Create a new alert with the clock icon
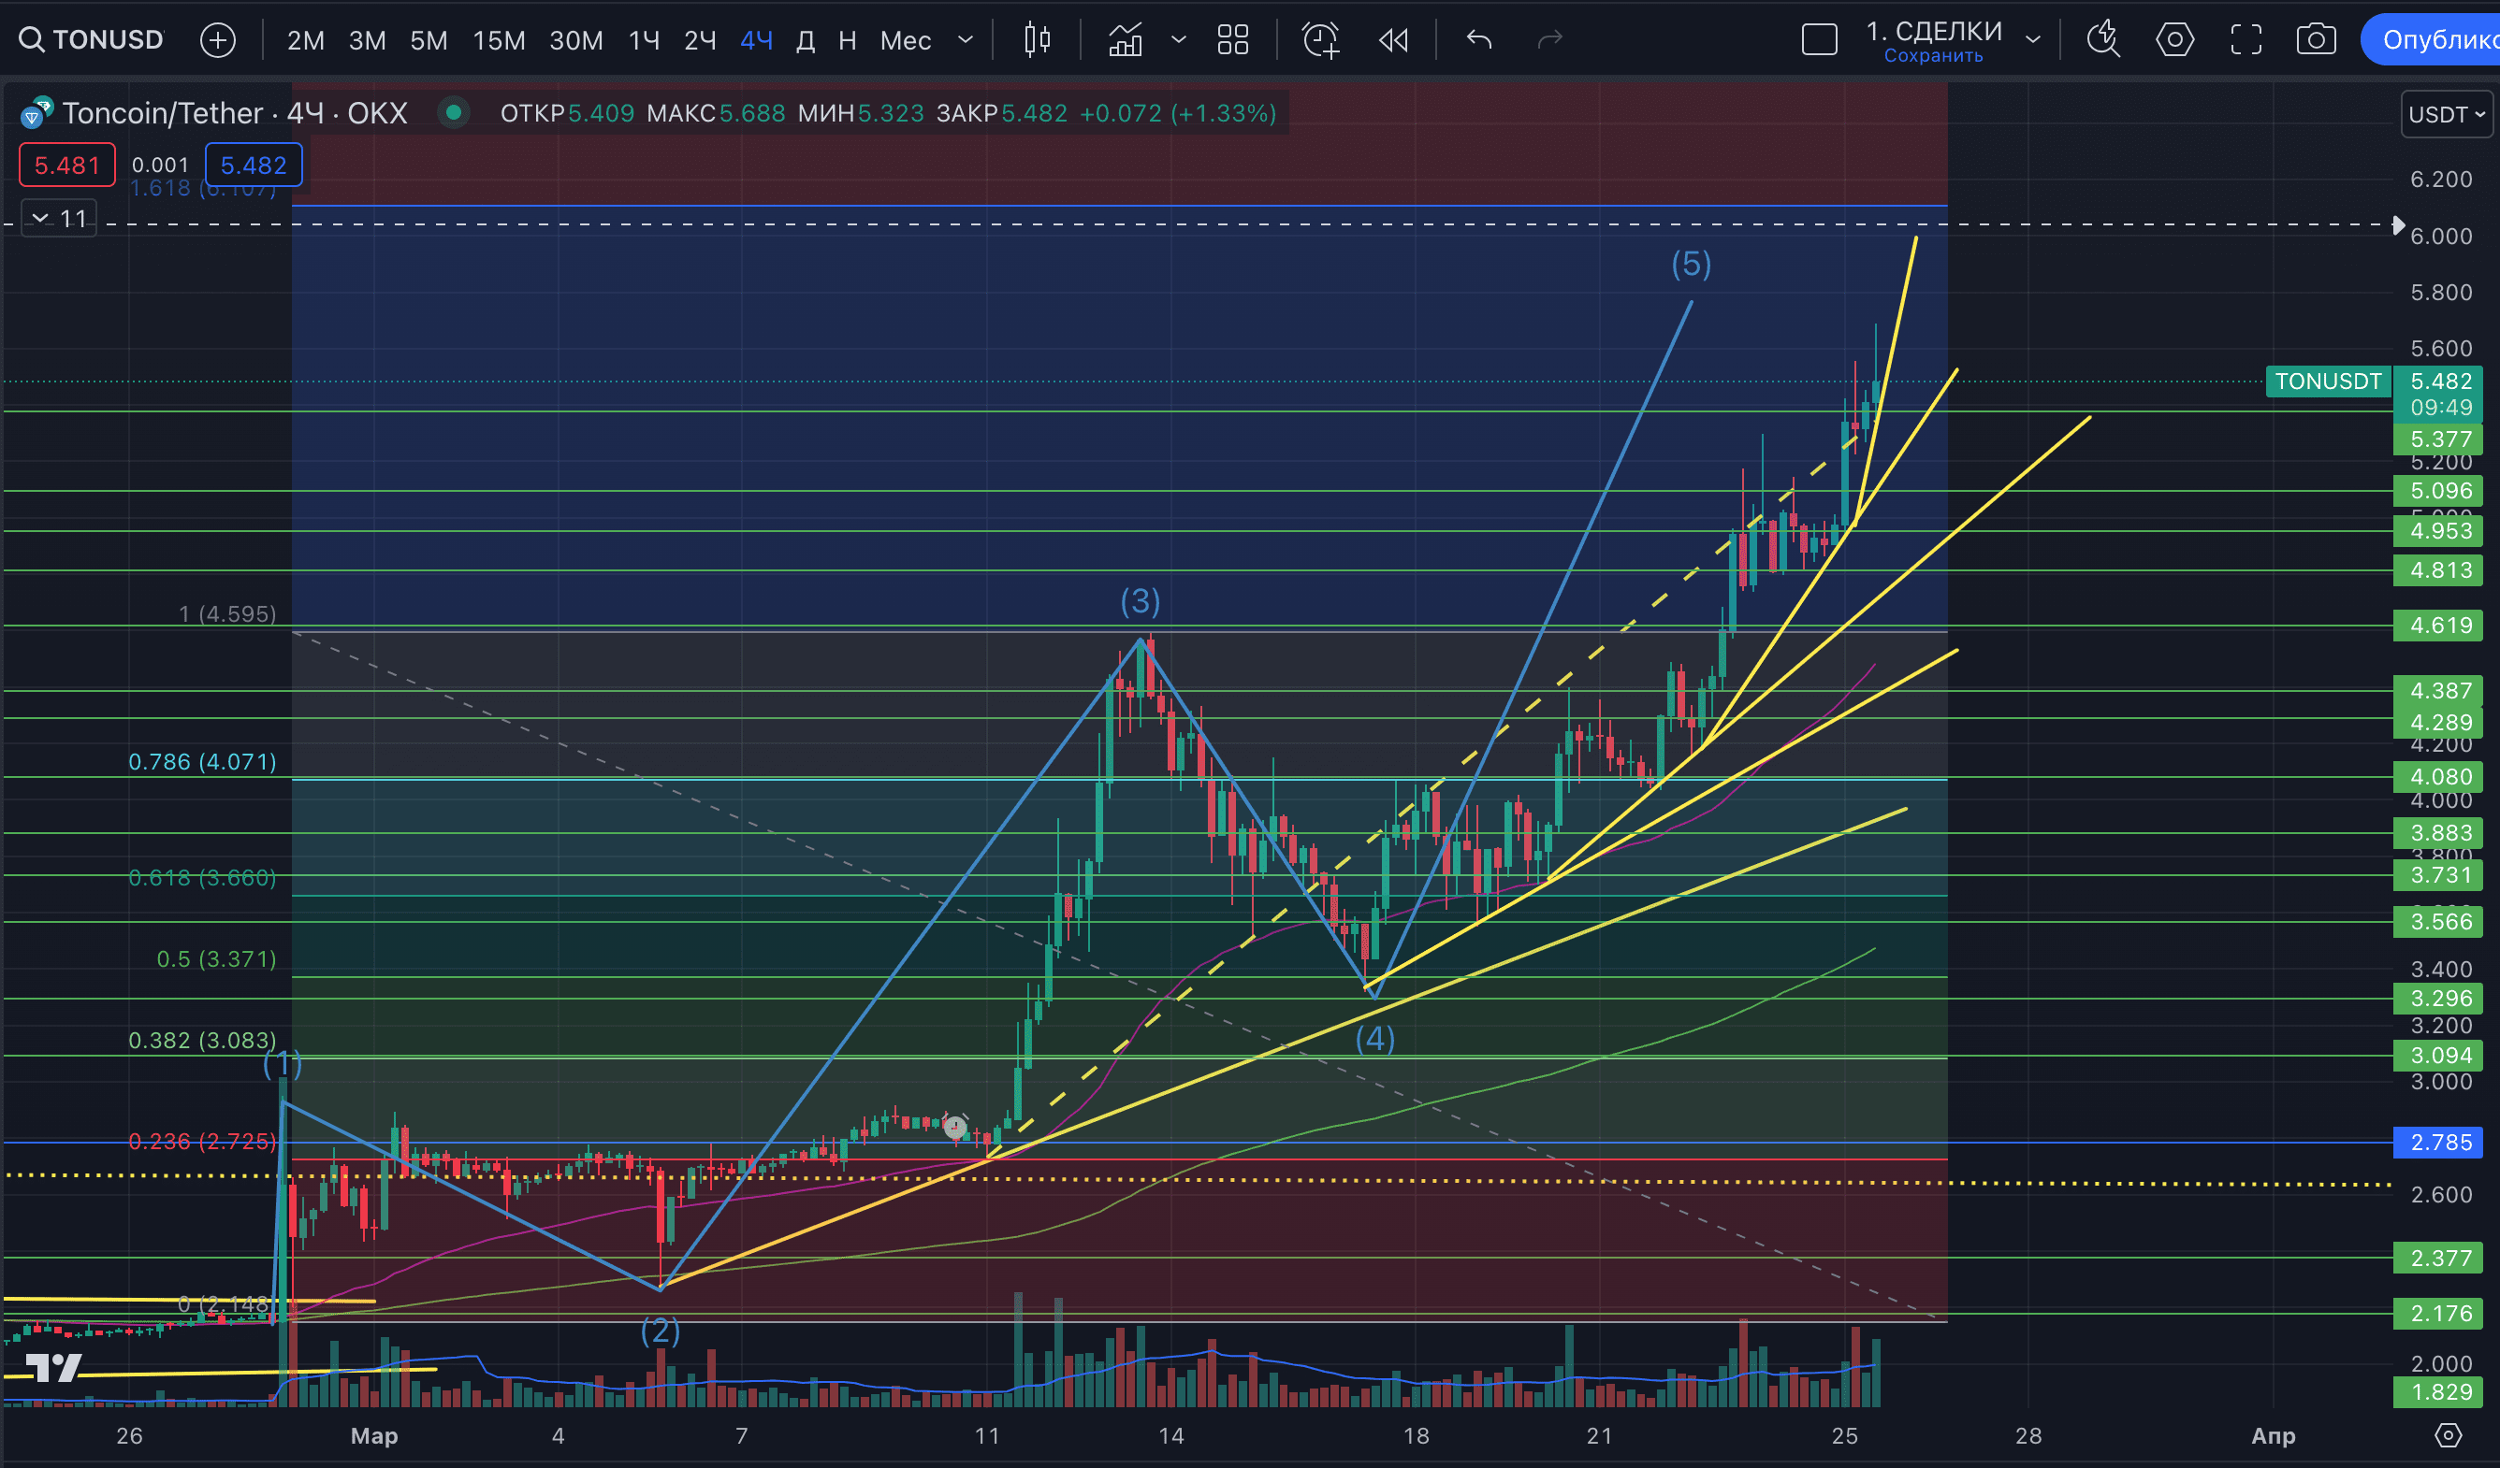 (1319, 39)
